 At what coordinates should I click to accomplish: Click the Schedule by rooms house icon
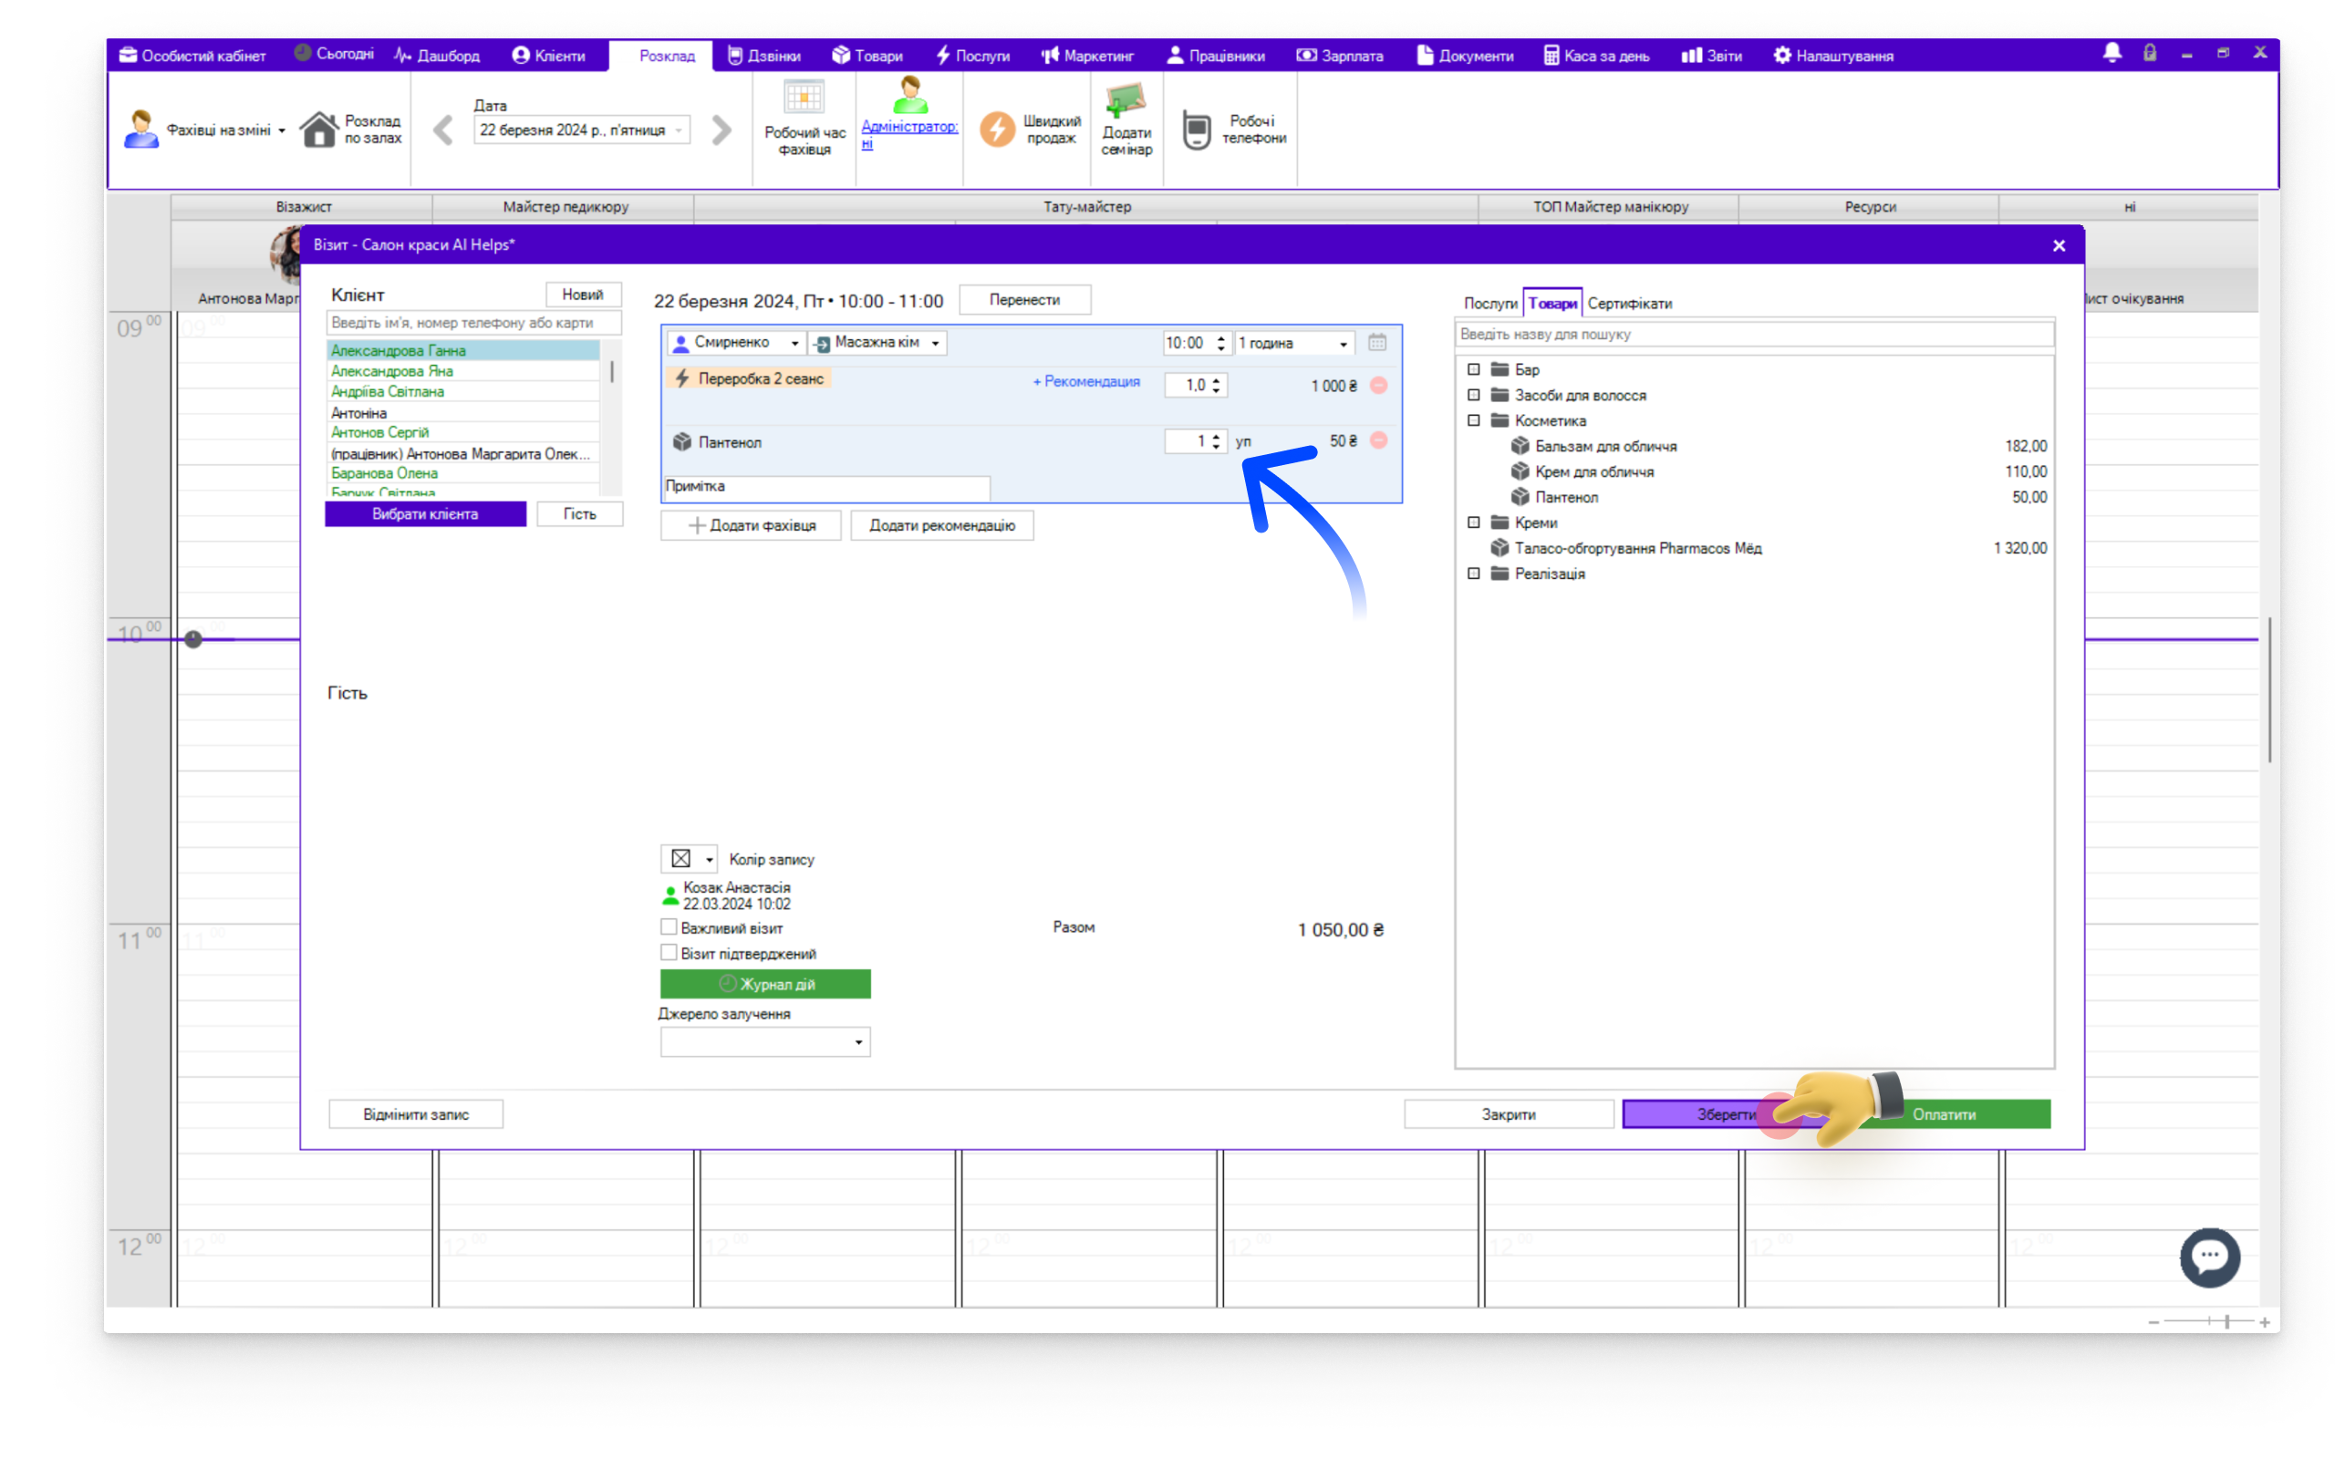point(318,129)
